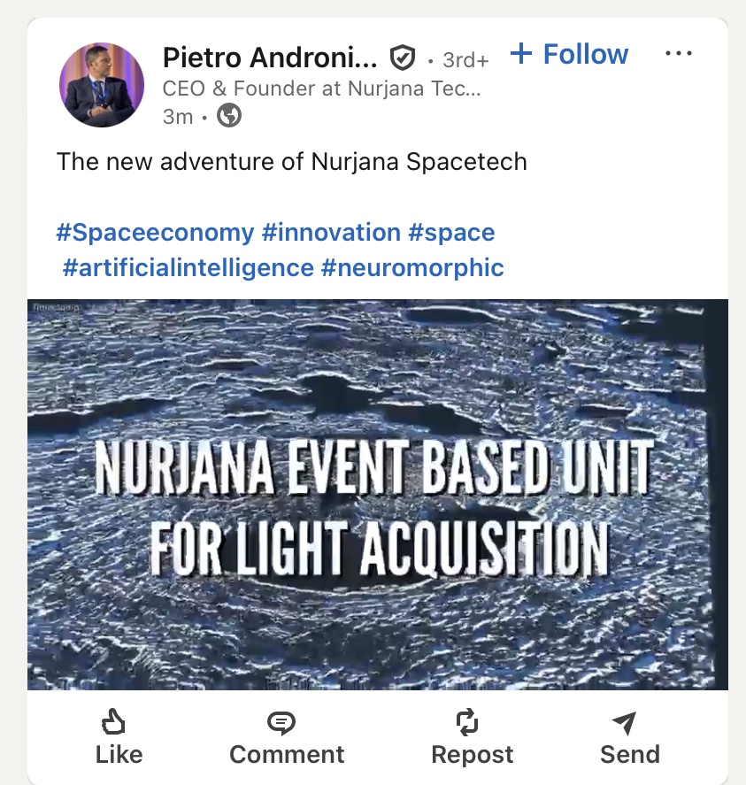Screen dimensions: 746x785
Task: Open Pietro Androni's profile picture
Action: [x=101, y=84]
